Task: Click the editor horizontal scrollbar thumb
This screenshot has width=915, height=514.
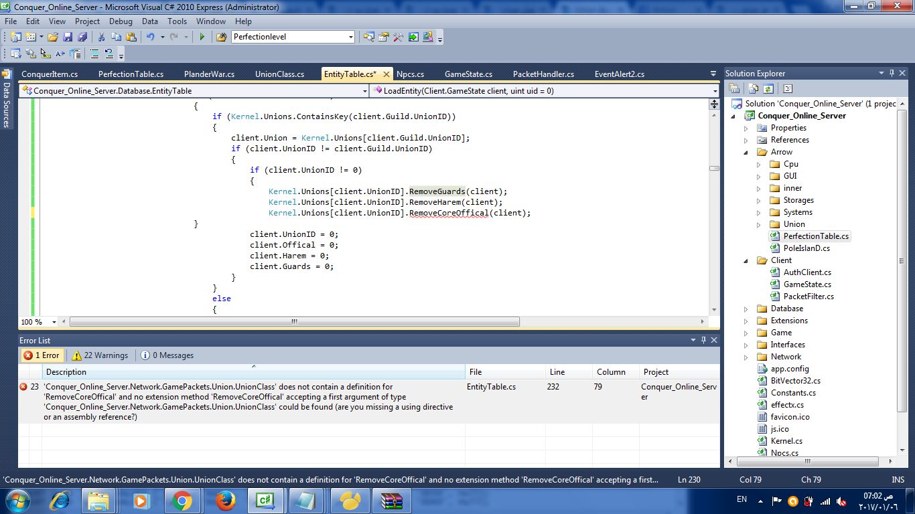Action: coord(294,322)
